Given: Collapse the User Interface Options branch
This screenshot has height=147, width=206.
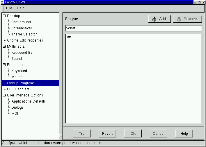Looking at the screenshot, I should (4, 95).
